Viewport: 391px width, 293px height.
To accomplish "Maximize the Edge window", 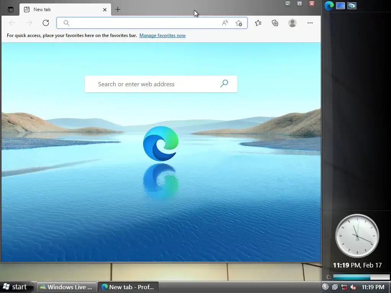I will pos(299,3).
